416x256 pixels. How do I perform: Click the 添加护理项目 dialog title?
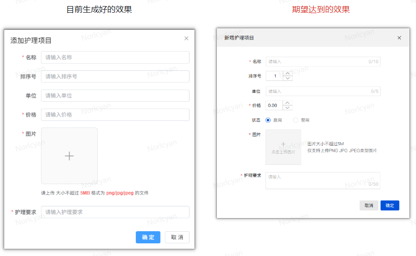click(31, 40)
